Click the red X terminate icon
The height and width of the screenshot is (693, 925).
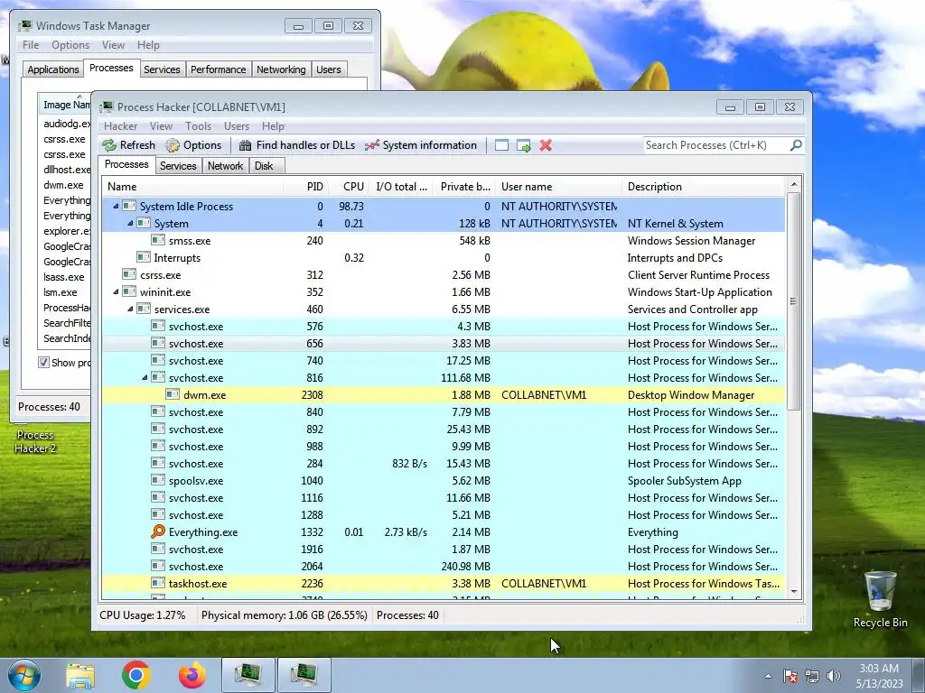[546, 145]
